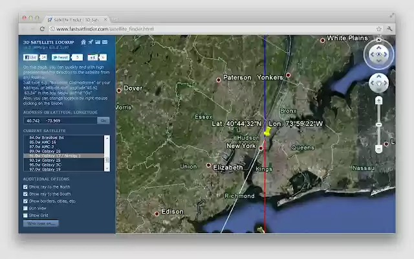This screenshot has width=414, height=259.
Task: Click the Tweet button
Action: (60, 58)
